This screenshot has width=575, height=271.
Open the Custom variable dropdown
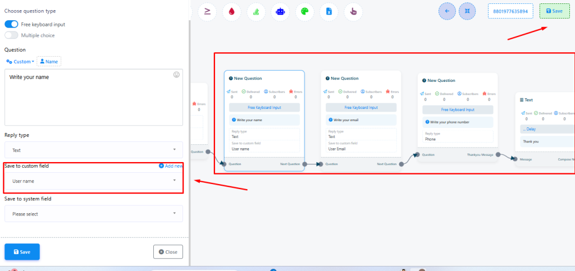(21, 62)
